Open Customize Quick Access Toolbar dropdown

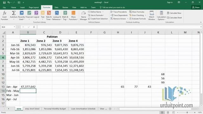pyautogui.click(x=23, y=3)
